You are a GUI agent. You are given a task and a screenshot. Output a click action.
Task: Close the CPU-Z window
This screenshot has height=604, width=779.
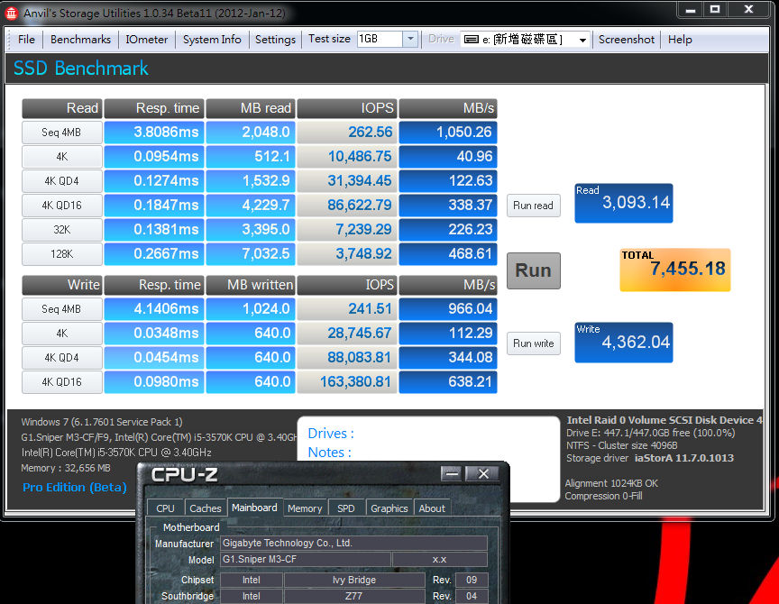point(483,474)
